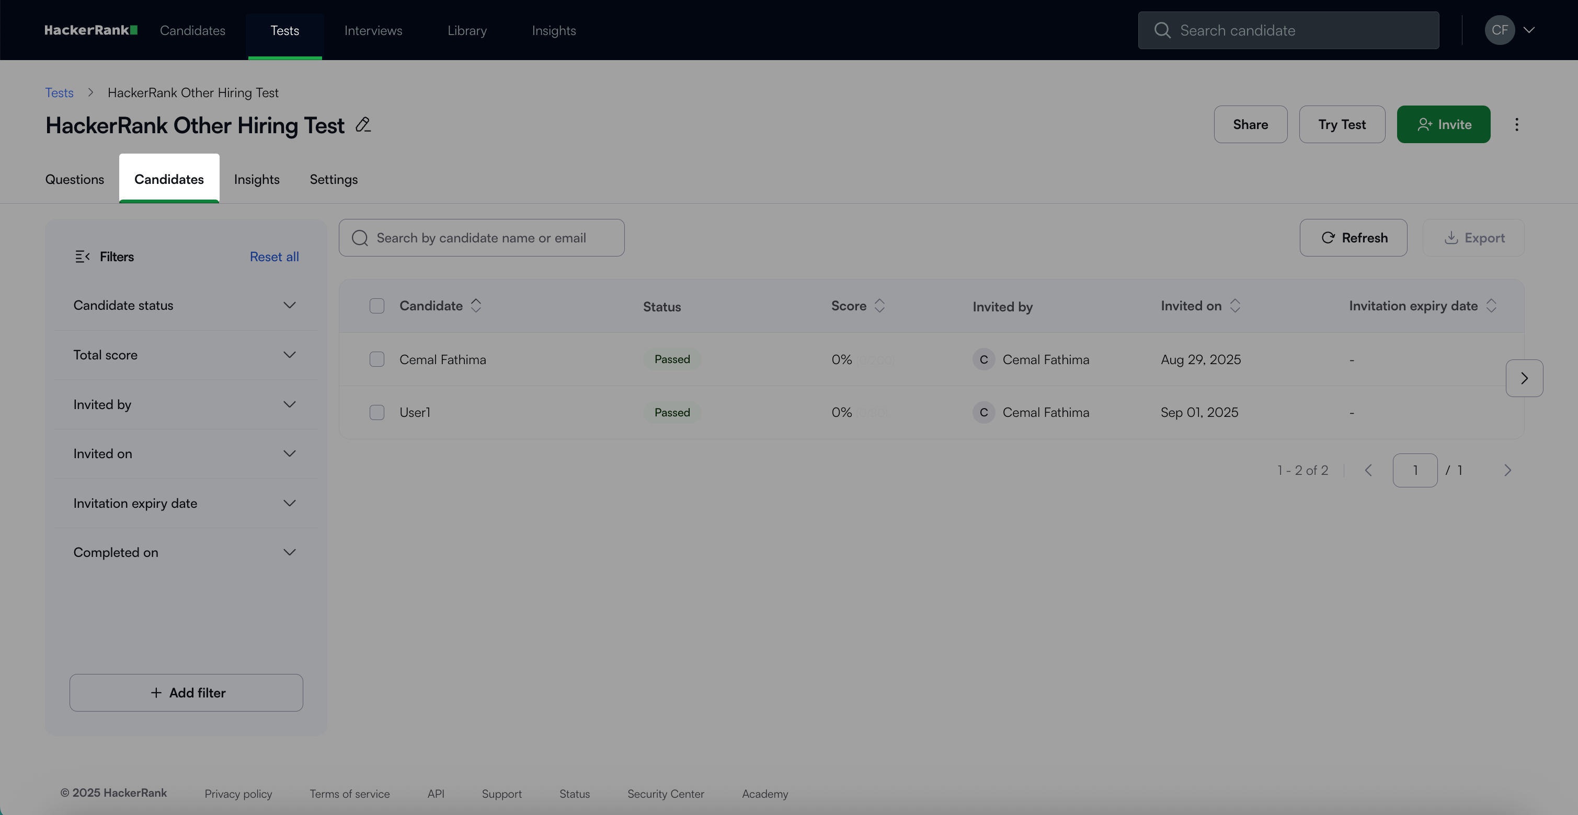
Task: Click the HackerRank logo
Action: click(90, 31)
